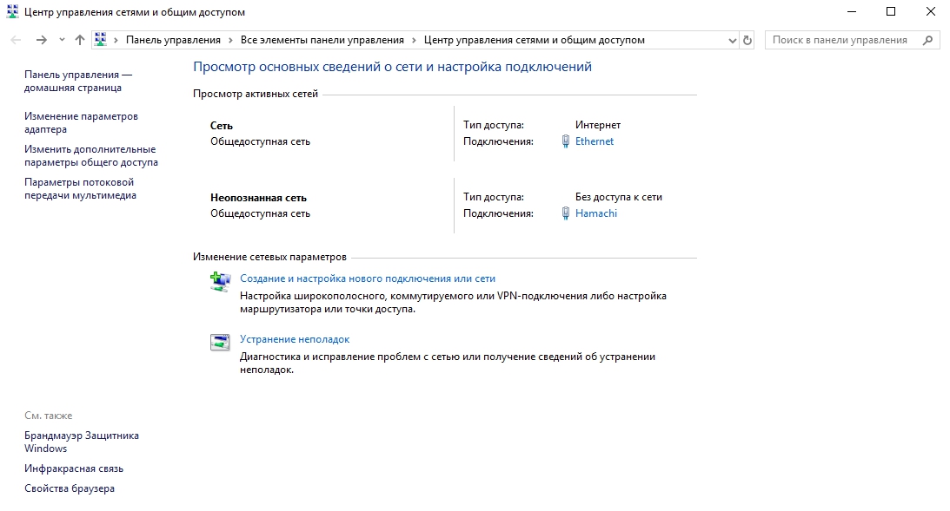Open Создание и настройка нового подключения link
The height and width of the screenshot is (511, 950).
click(367, 278)
